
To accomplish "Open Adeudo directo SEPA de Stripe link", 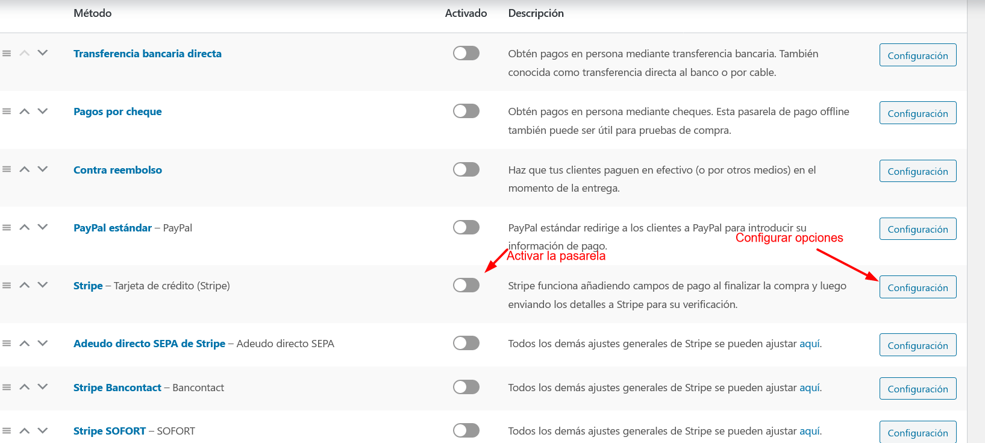I will point(149,344).
